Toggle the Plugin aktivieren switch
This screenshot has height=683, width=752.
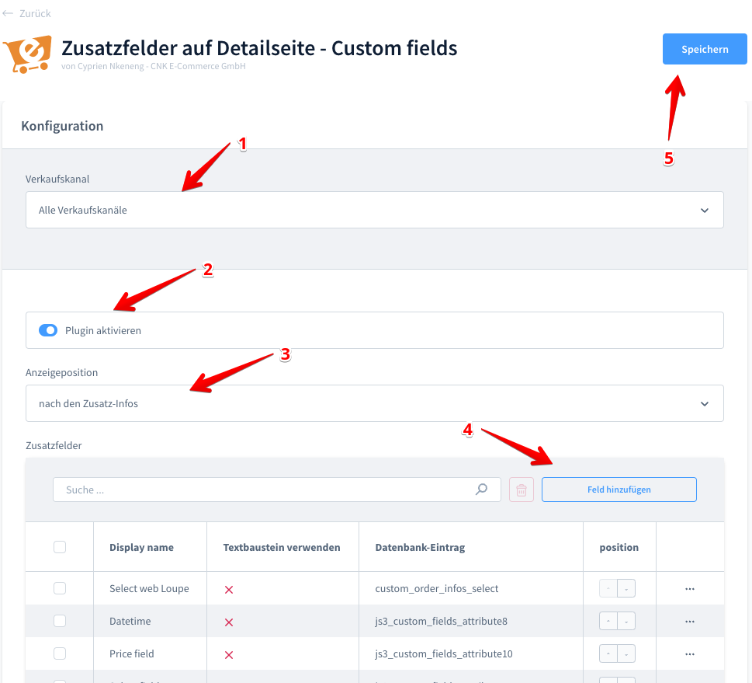point(48,330)
